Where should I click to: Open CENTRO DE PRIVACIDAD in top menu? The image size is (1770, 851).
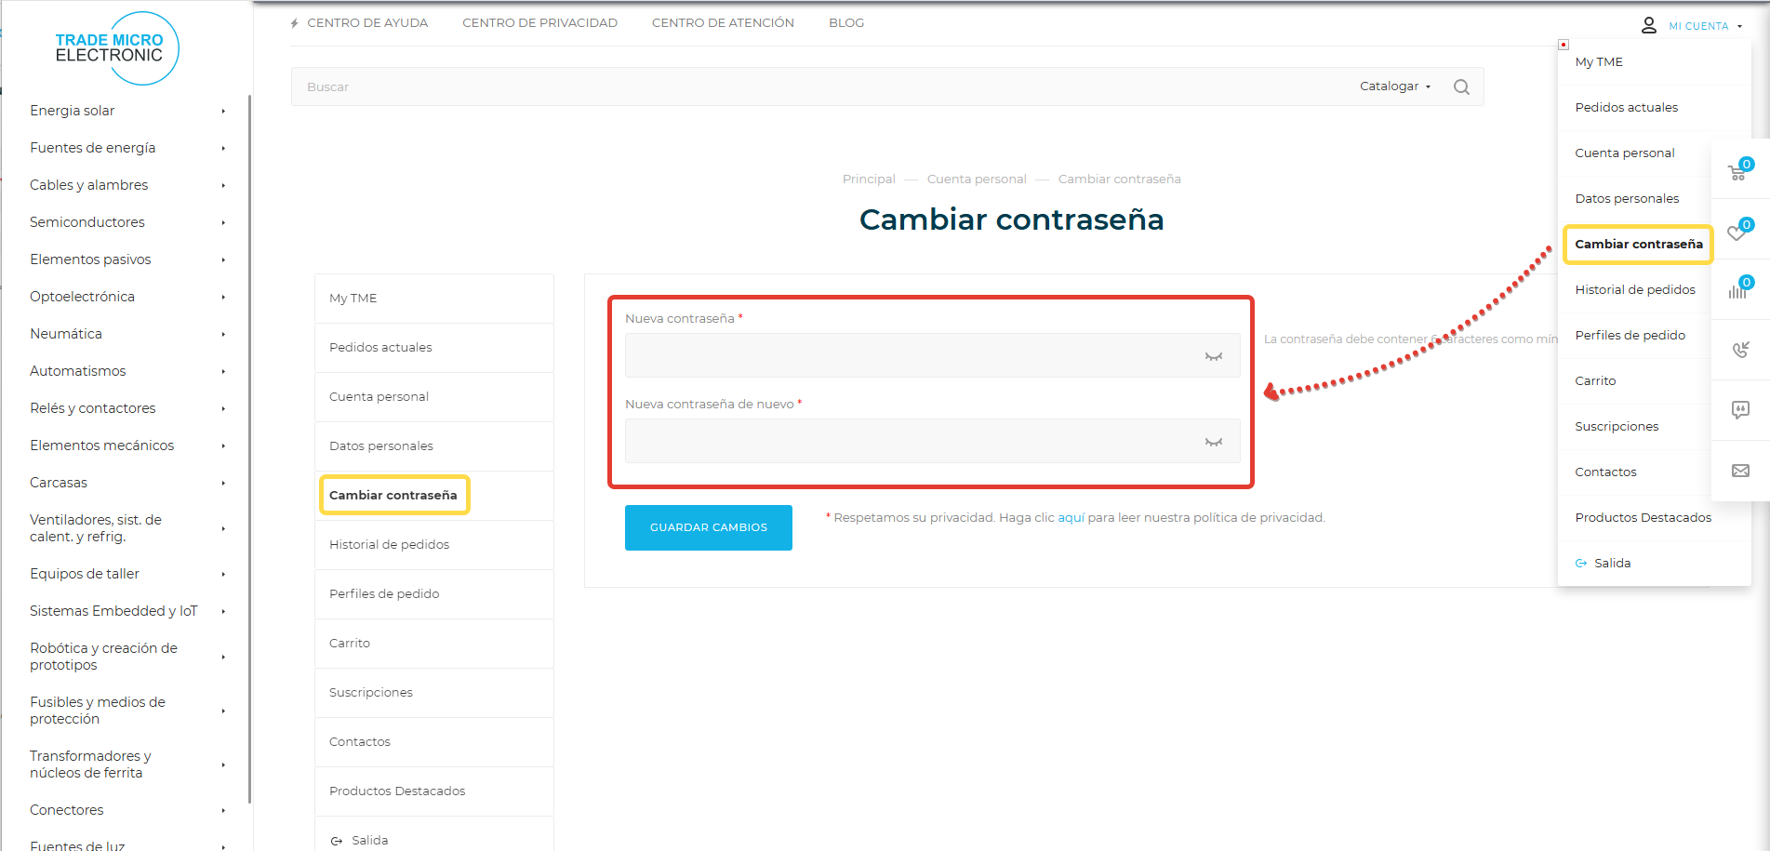pos(539,23)
